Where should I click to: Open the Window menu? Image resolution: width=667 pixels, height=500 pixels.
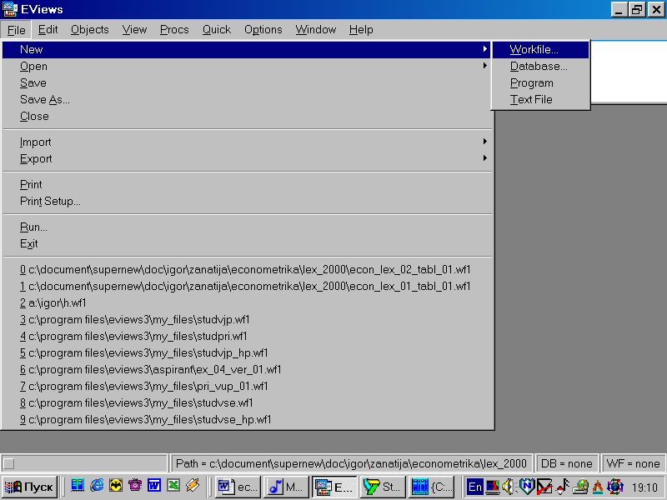pyautogui.click(x=316, y=30)
